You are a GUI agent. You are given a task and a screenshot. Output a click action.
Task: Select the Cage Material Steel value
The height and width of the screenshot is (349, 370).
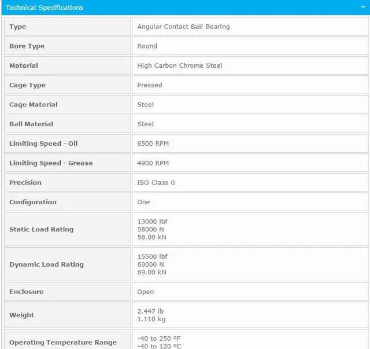[x=146, y=105]
